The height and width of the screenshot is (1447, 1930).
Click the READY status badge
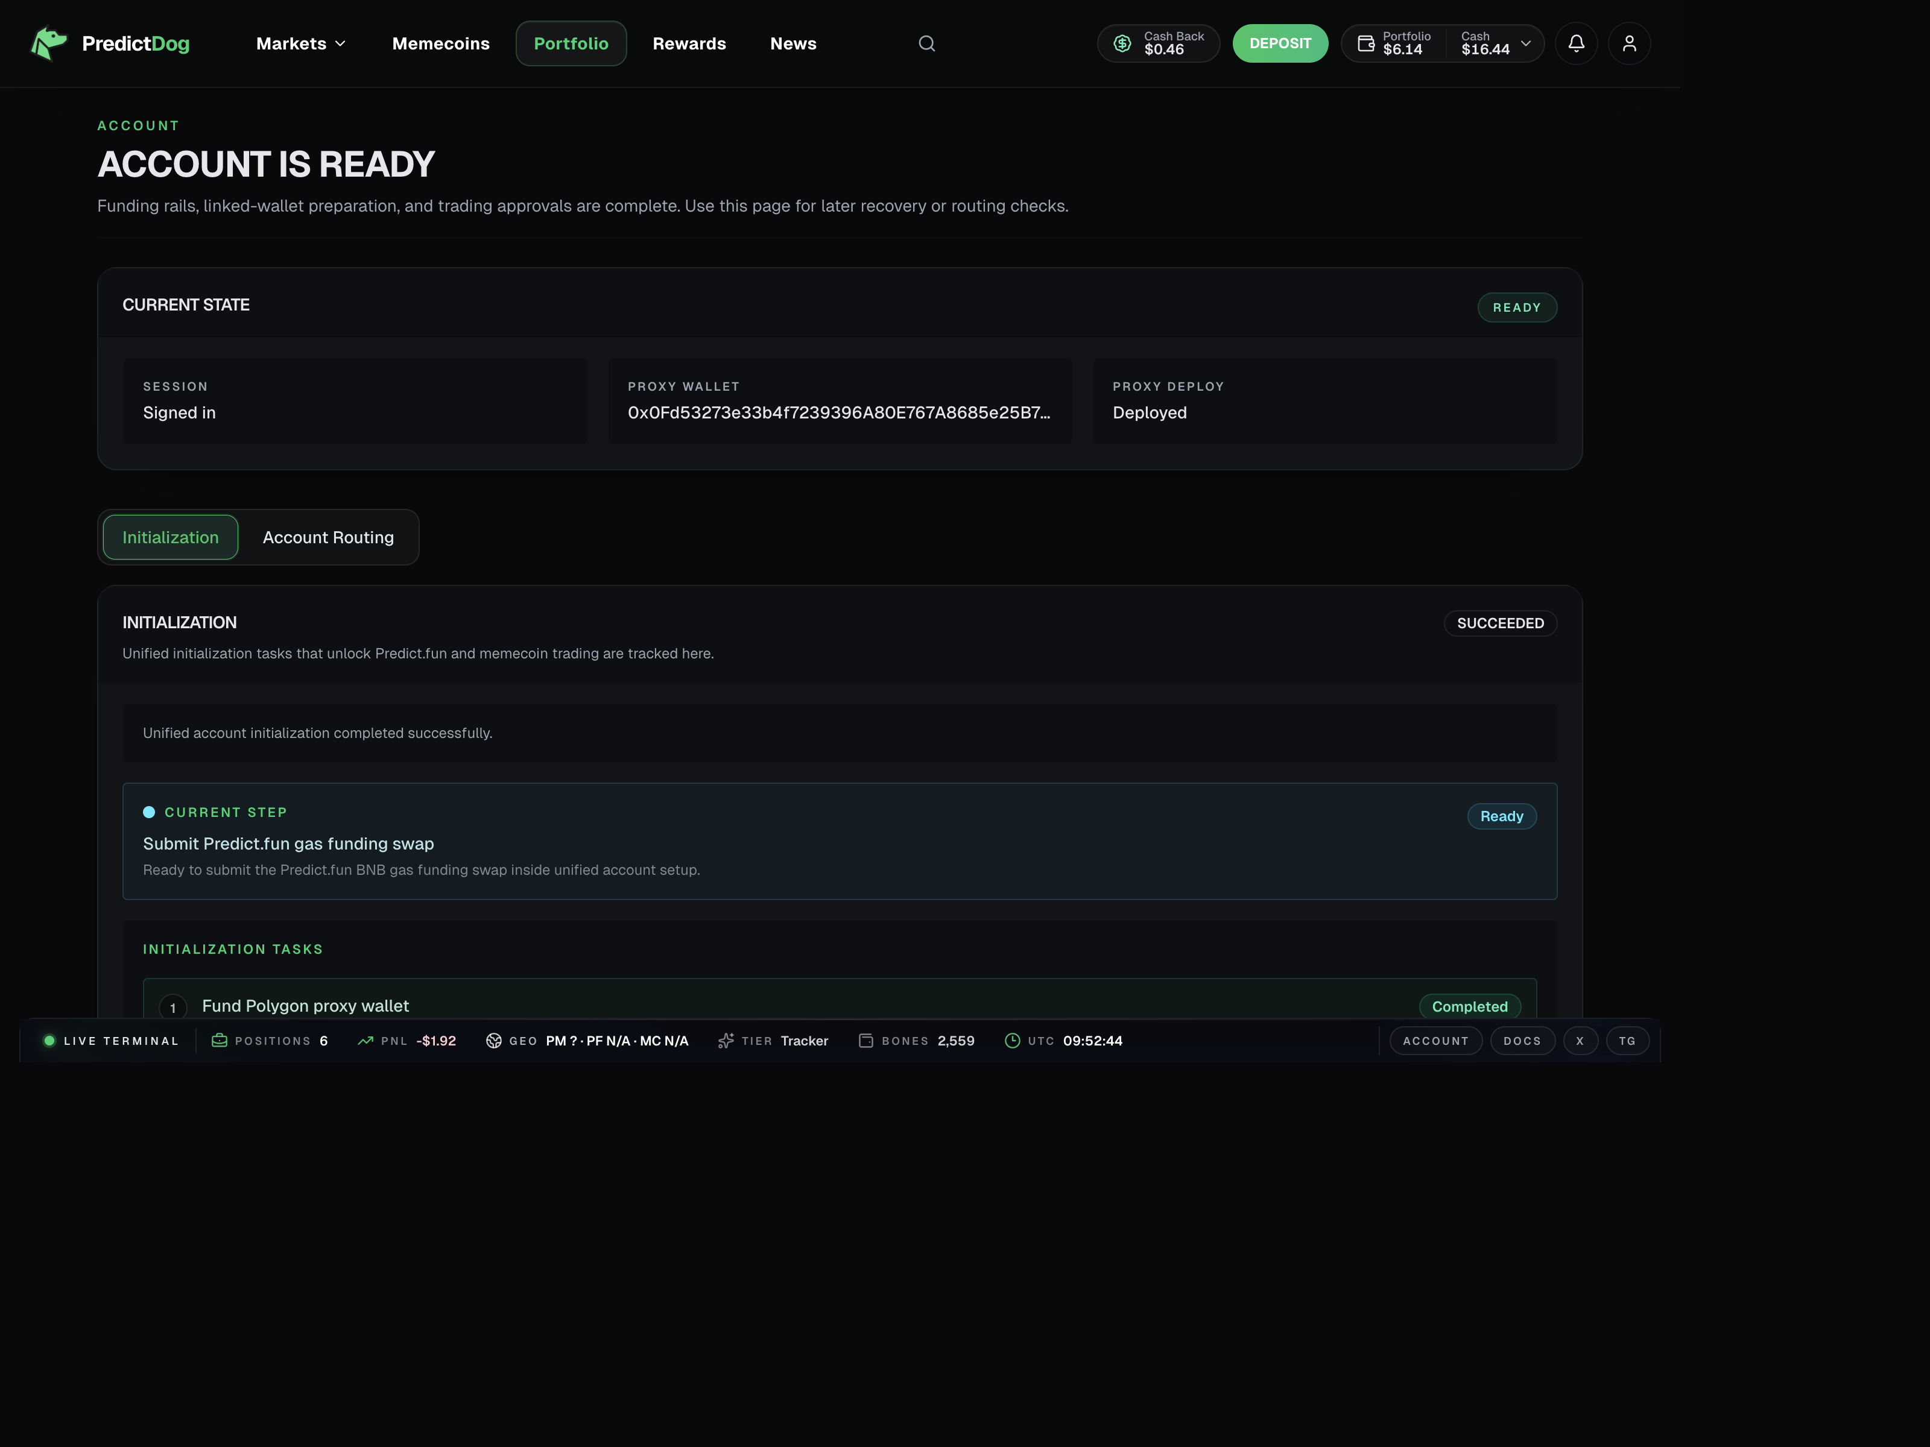click(1516, 307)
